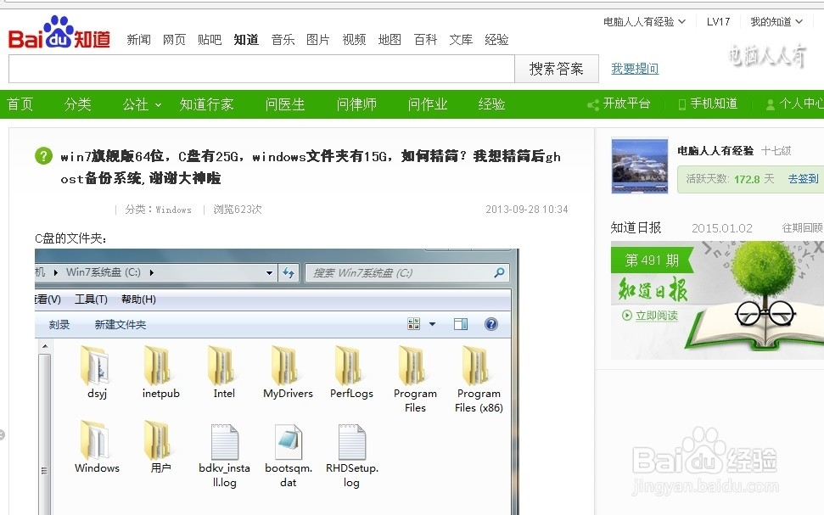Click the green question mark icon beside the title
This screenshot has height=515, width=824.
click(41, 157)
